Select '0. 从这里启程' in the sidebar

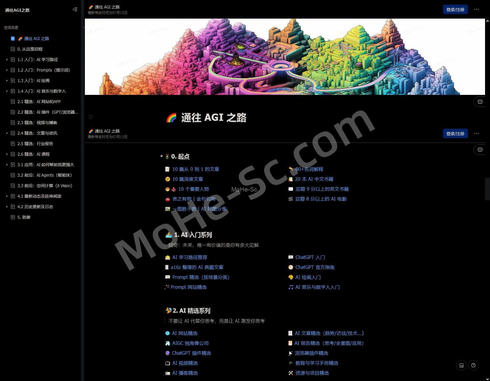[x=30, y=49]
